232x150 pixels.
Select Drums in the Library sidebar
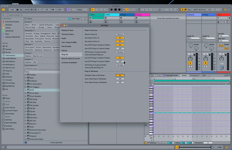coord(8,52)
